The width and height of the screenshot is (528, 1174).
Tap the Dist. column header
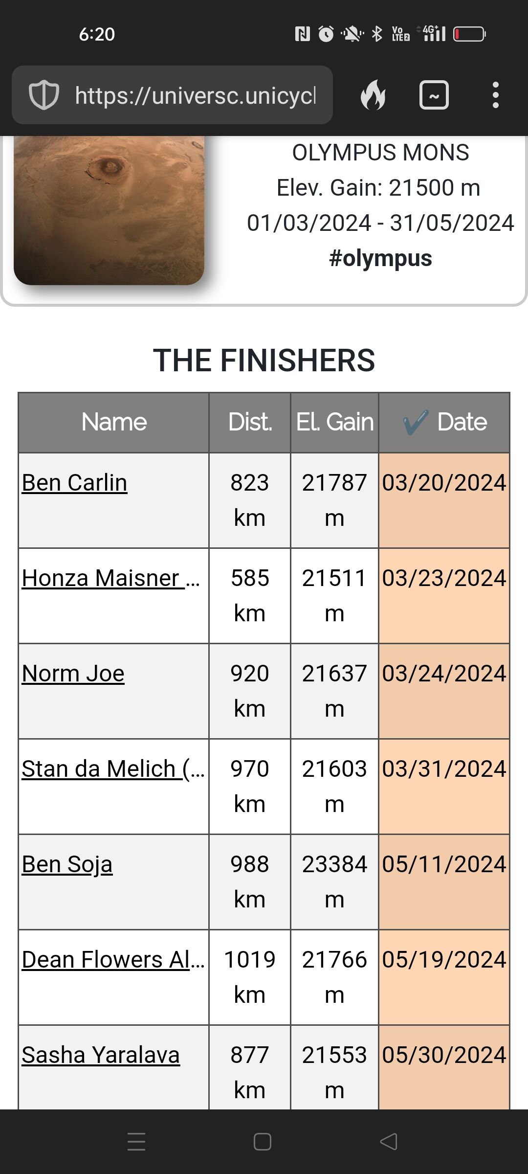pyautogui.click(x=250, y=422)
